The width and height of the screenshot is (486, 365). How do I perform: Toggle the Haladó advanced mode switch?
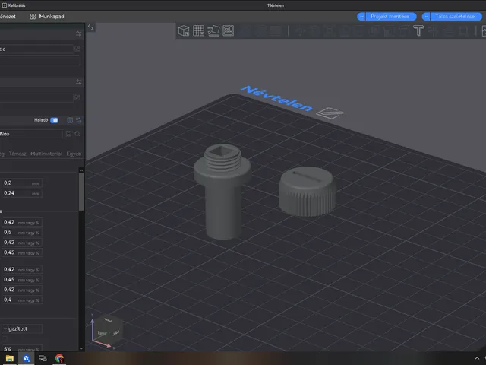(x=54, y=120)
